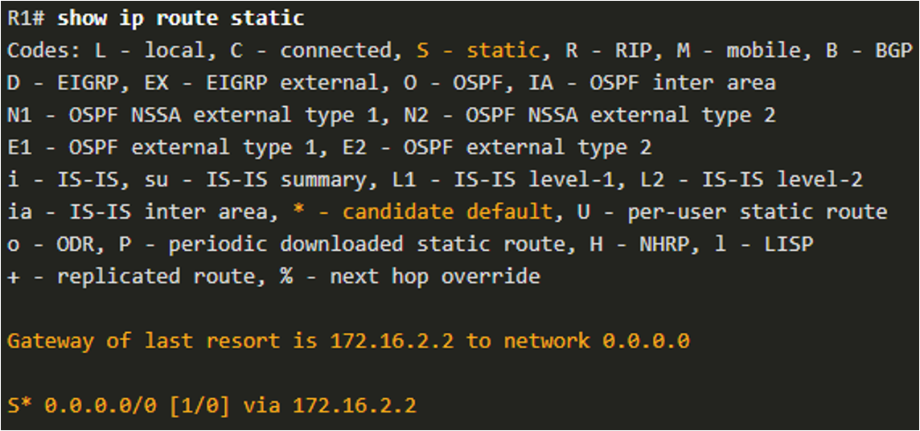This screenshot has width=920, height=431.
Task: Select the 172.16.2.2 address in gateway line
Action: (392, 341)
